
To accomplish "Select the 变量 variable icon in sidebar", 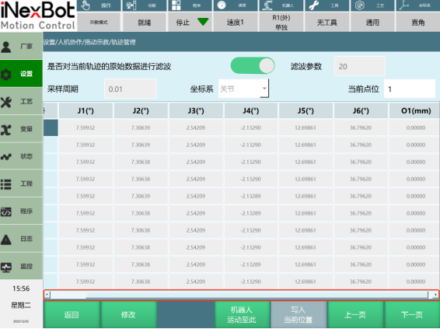I will (6, 129).
